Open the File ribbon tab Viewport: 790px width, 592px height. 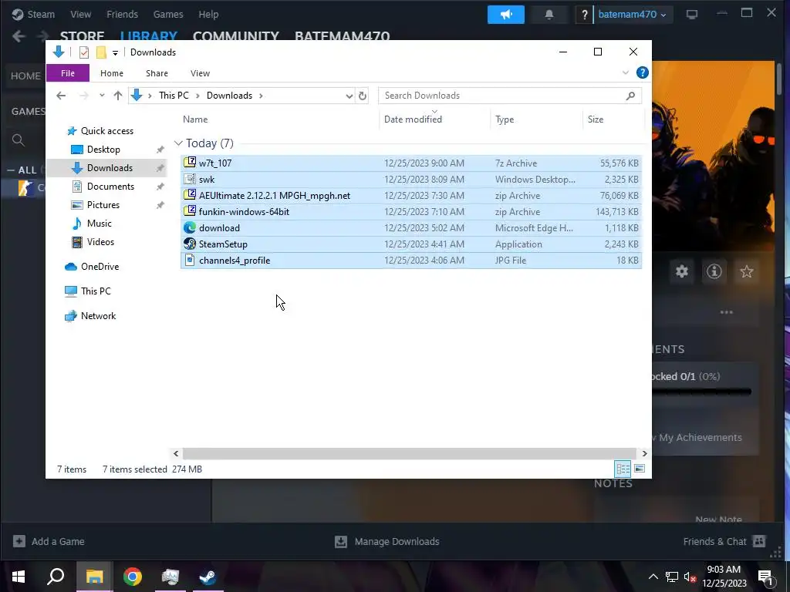68,73
